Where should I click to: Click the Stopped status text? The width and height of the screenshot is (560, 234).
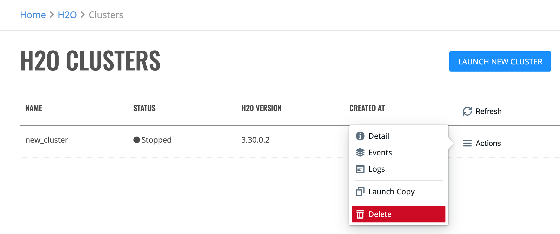pos(156,140)
